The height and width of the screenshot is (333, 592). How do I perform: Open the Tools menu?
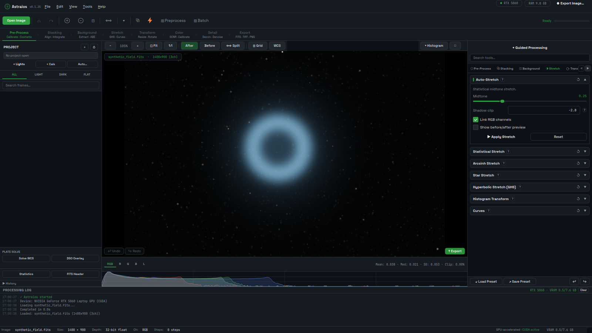pyautogui.click(x=88, y=7)
